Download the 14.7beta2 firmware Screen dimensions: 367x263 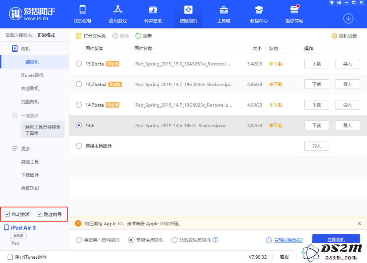pyautogui.click(x=316, y=84)
